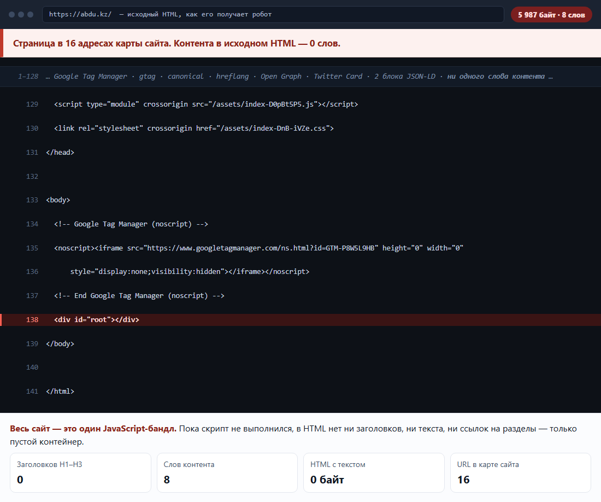Click the first gray window dot
This screenshot has height=502, width=601.
coord(11,15)
